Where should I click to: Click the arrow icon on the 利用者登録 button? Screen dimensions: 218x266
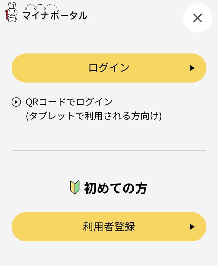pyautogui.click(x=192, y=227)
